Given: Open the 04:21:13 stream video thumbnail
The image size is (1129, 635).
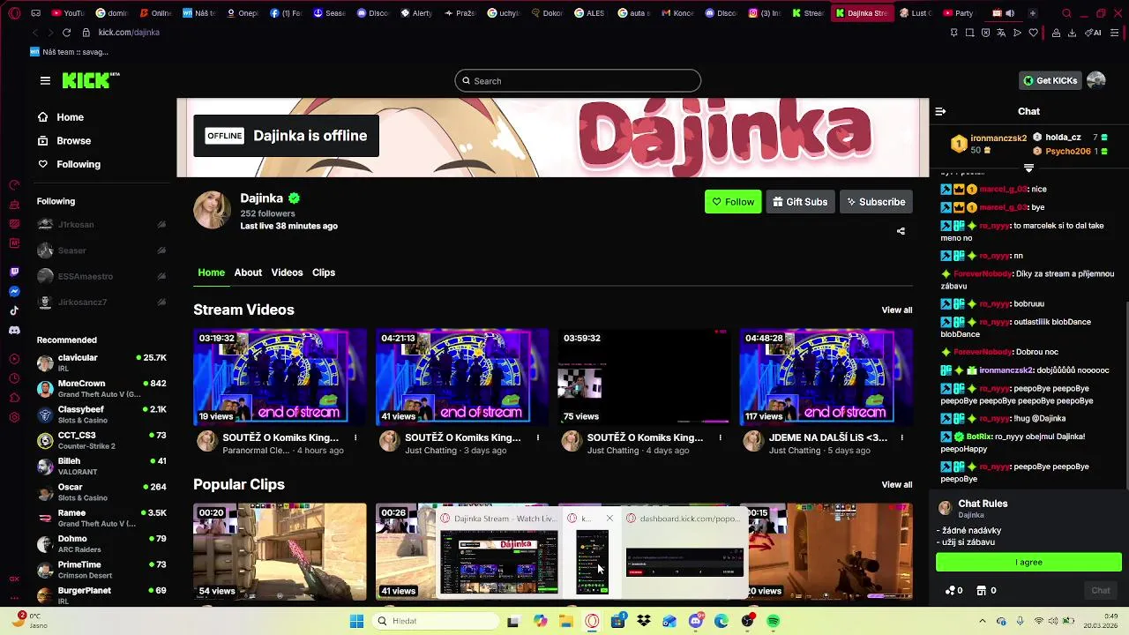Looking at the screenshot, I should pyautogui.click(x=462, y=377).
